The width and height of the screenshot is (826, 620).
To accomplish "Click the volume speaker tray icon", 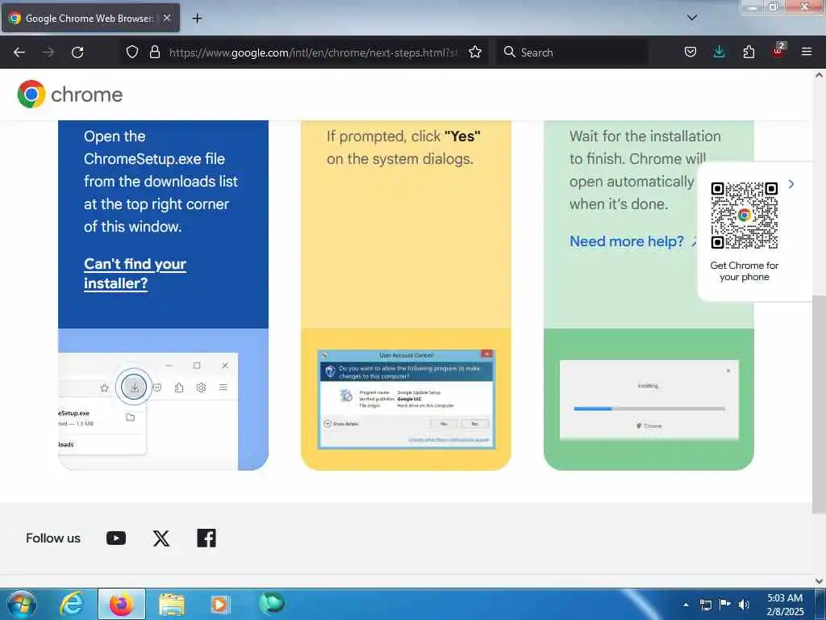I will click(744, 605).
